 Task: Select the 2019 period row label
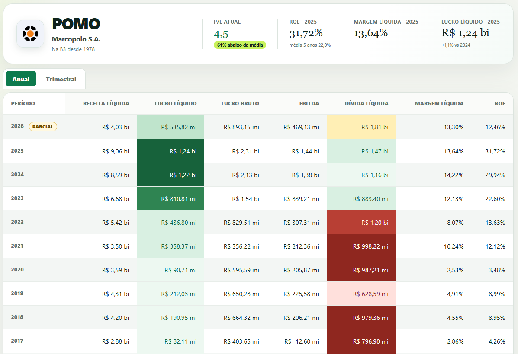click(x=17, y=293)
